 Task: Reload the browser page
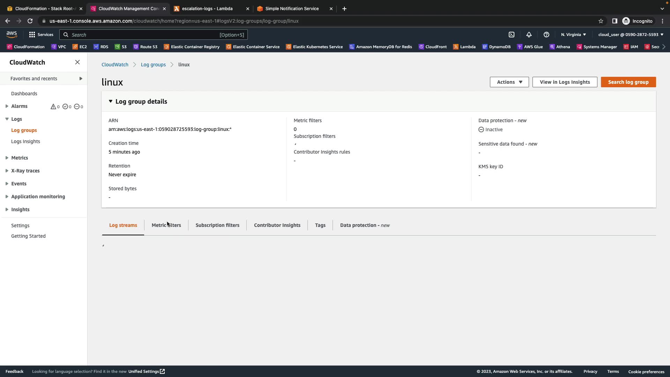coord(30,21)
